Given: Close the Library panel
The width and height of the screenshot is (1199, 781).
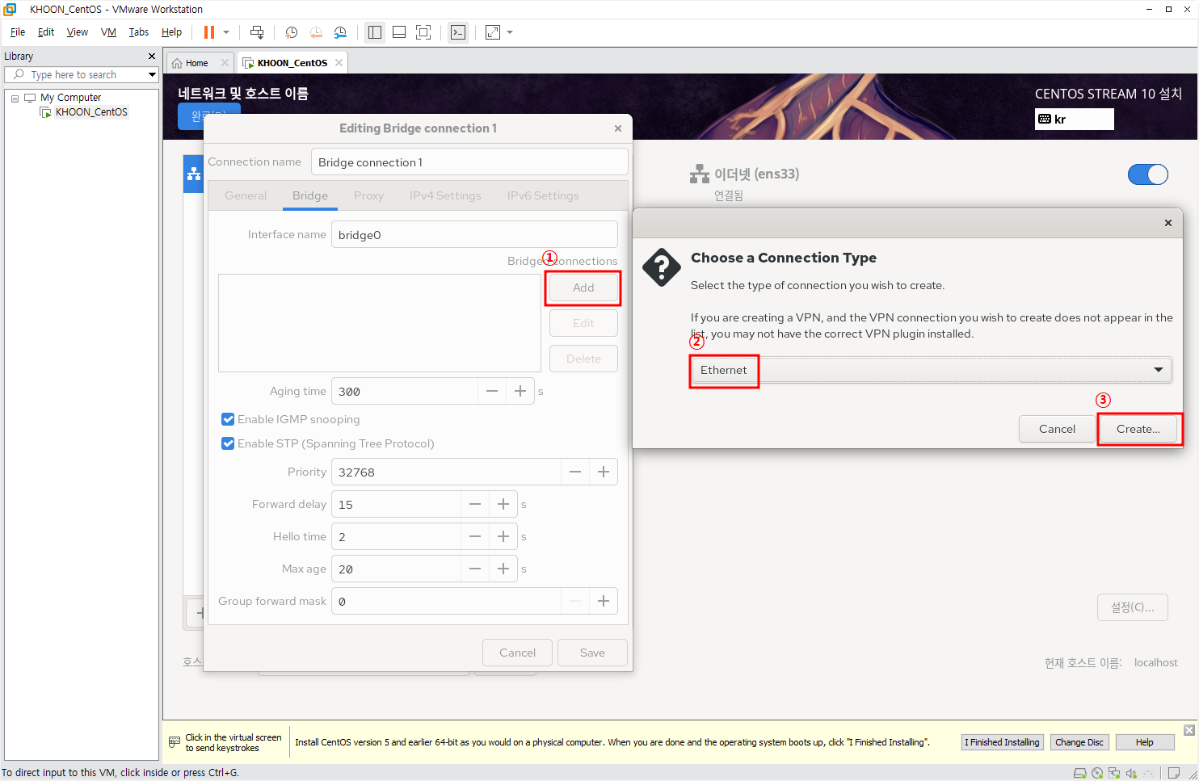Looking at the screenshot, I should click(151, 57).
